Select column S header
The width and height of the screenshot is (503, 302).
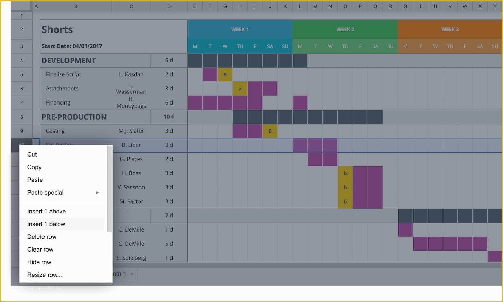coord(405,6)
